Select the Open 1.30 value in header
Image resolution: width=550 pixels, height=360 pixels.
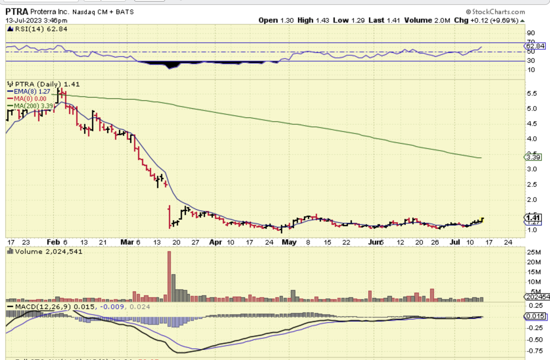[x=276, y=20]
